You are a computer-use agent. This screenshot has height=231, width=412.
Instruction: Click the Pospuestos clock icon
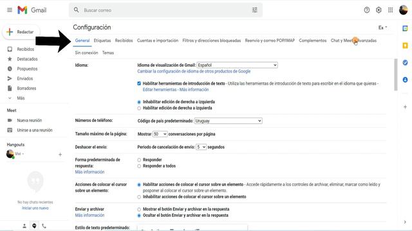tap(10, 69)
